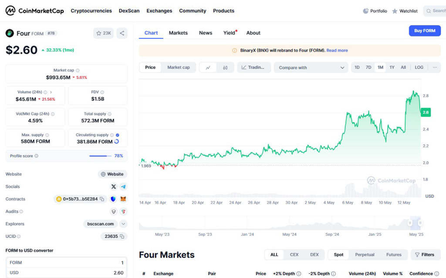Expand the explorers dropdown chevron

pos(123,224)
